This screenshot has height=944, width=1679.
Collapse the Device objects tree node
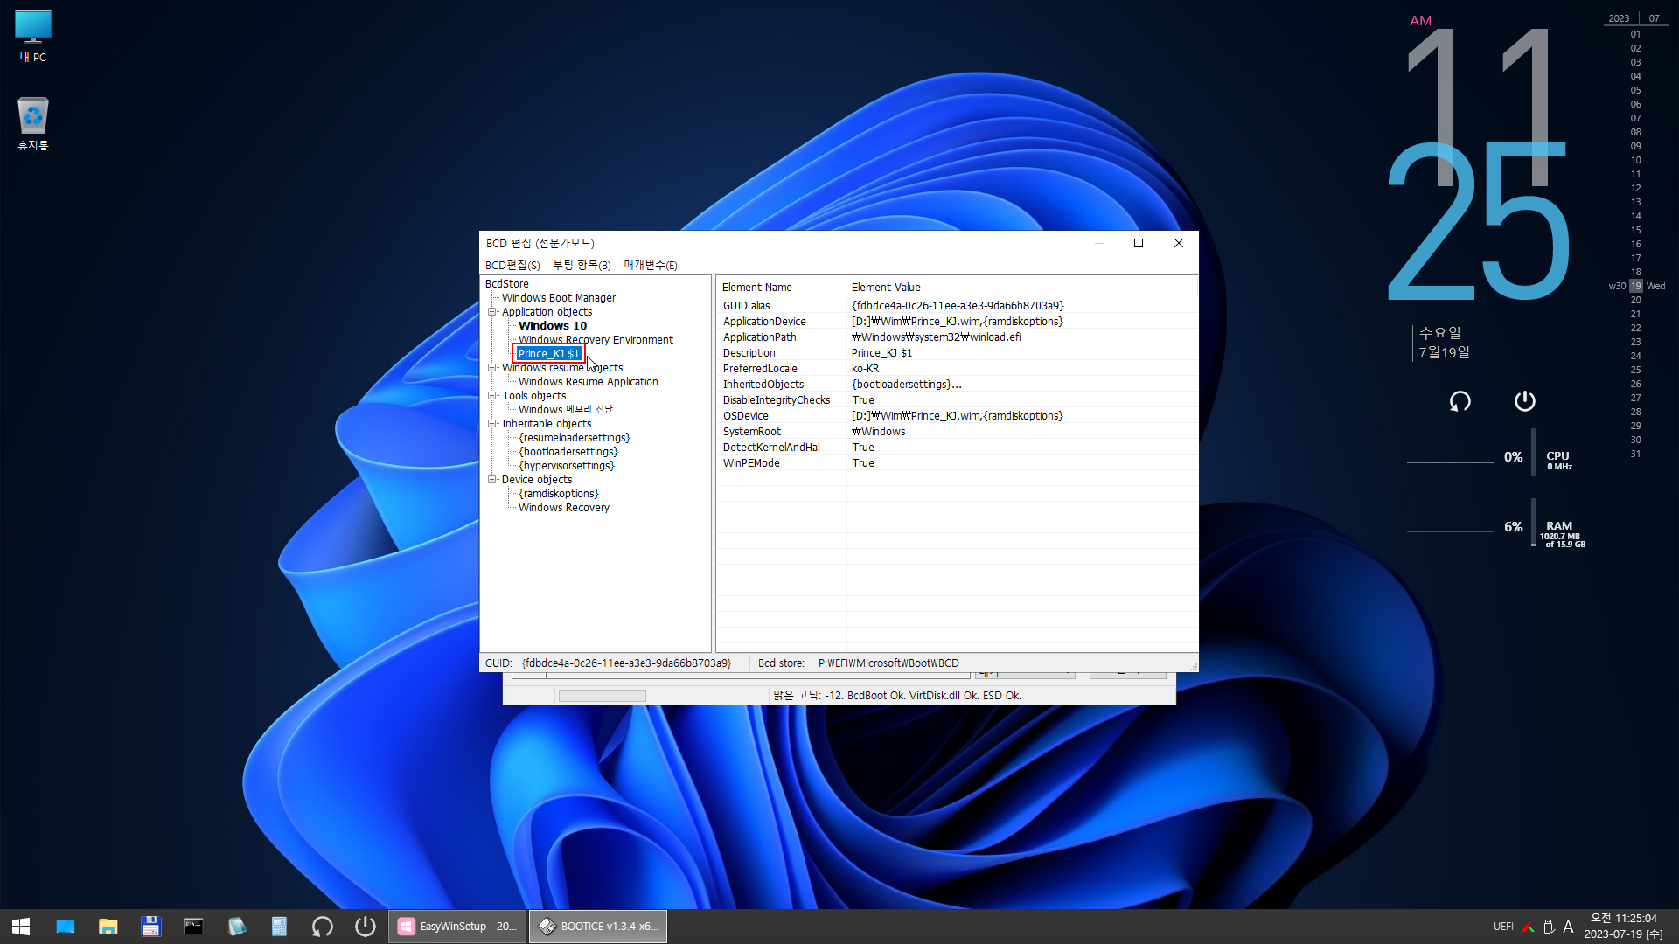tap(491, 480)
